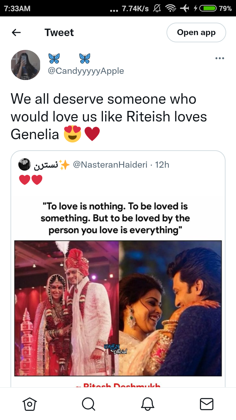Tap the quoted tweet's small avatar
236x420 pixels.
pyautogui.click(x=24, y=164)
